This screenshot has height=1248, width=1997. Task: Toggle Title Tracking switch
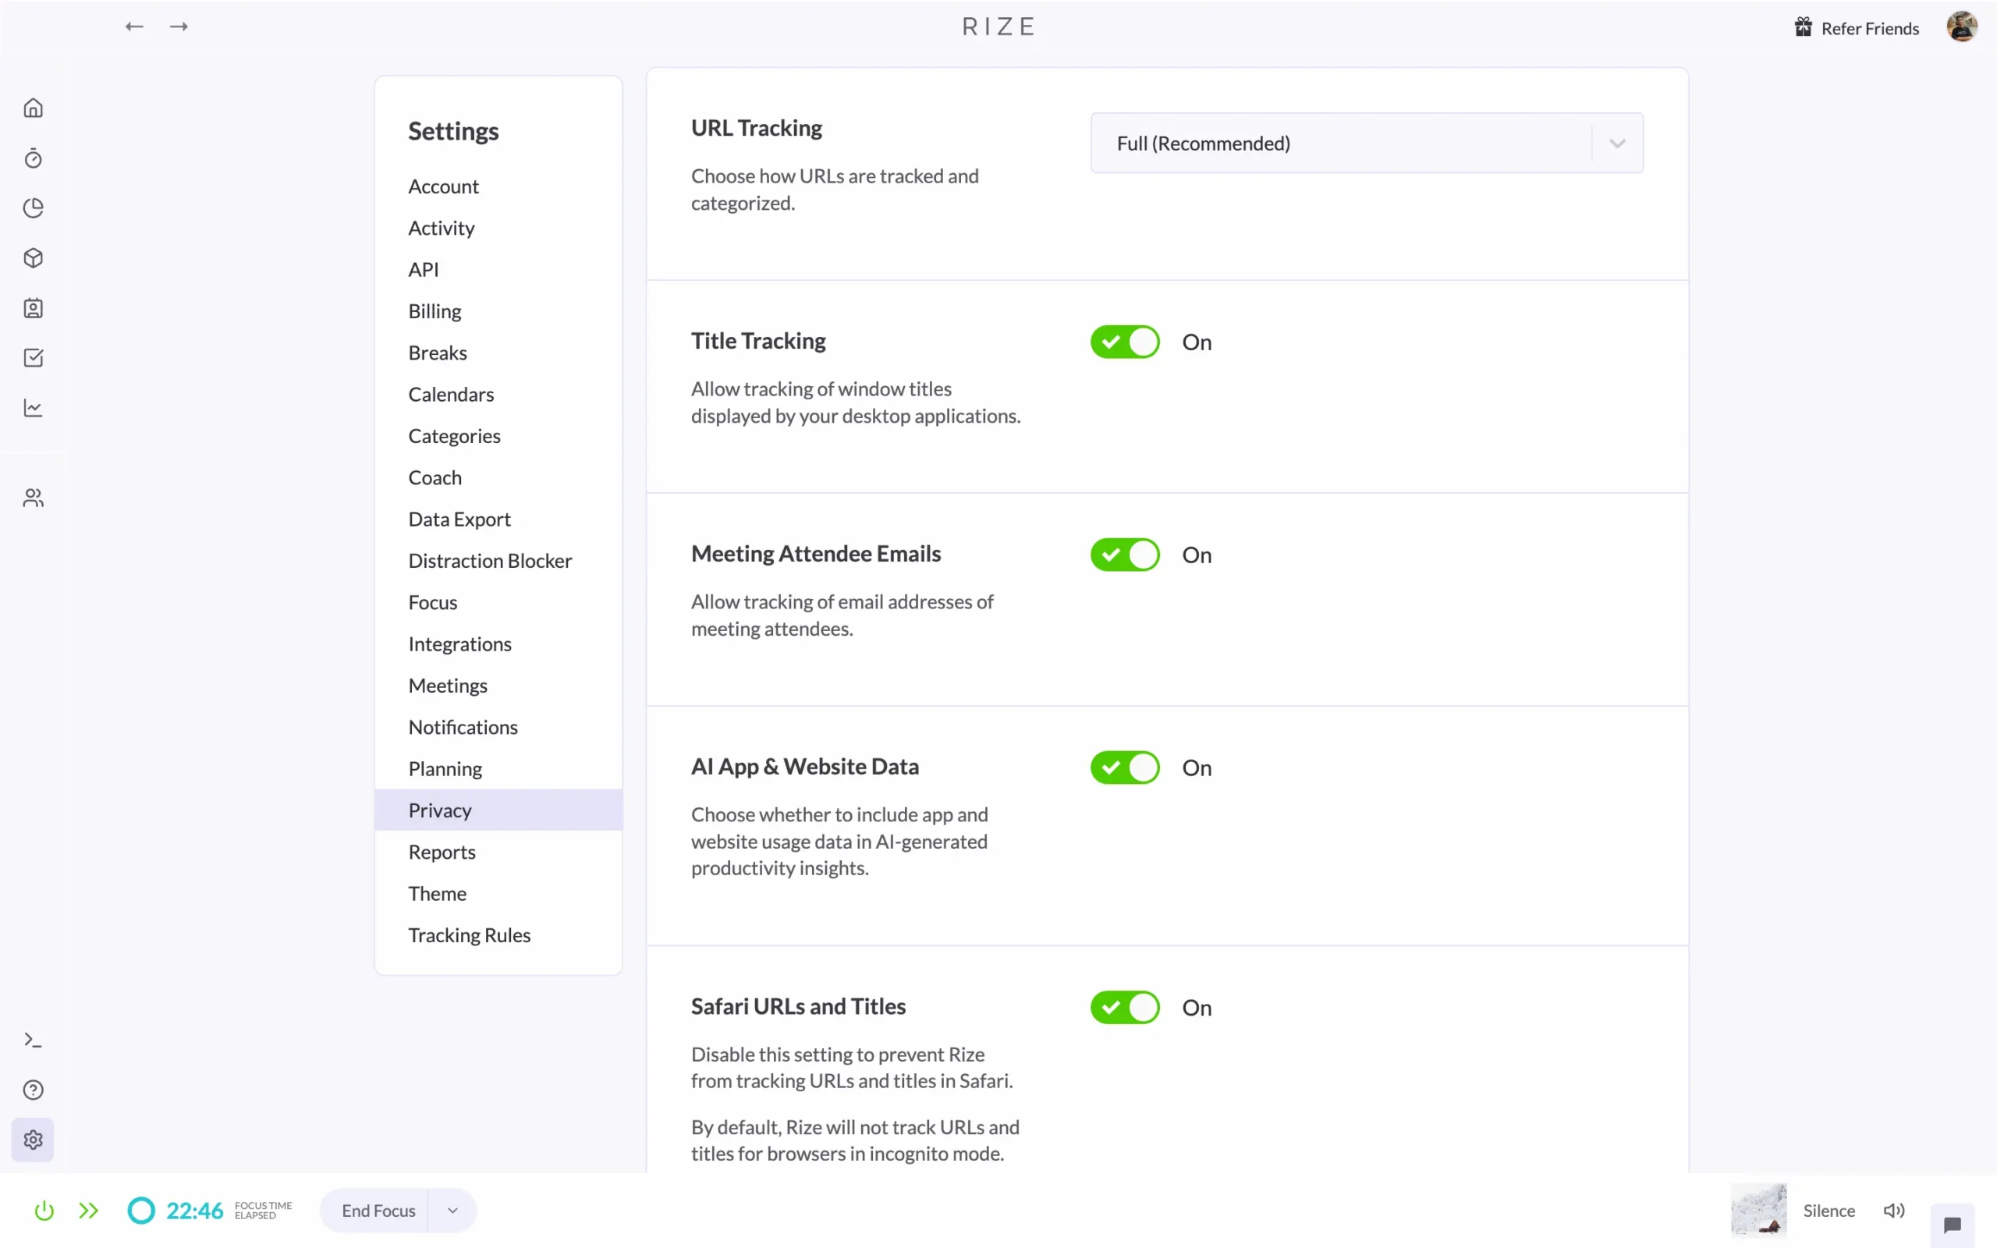tap(1125, 342)
